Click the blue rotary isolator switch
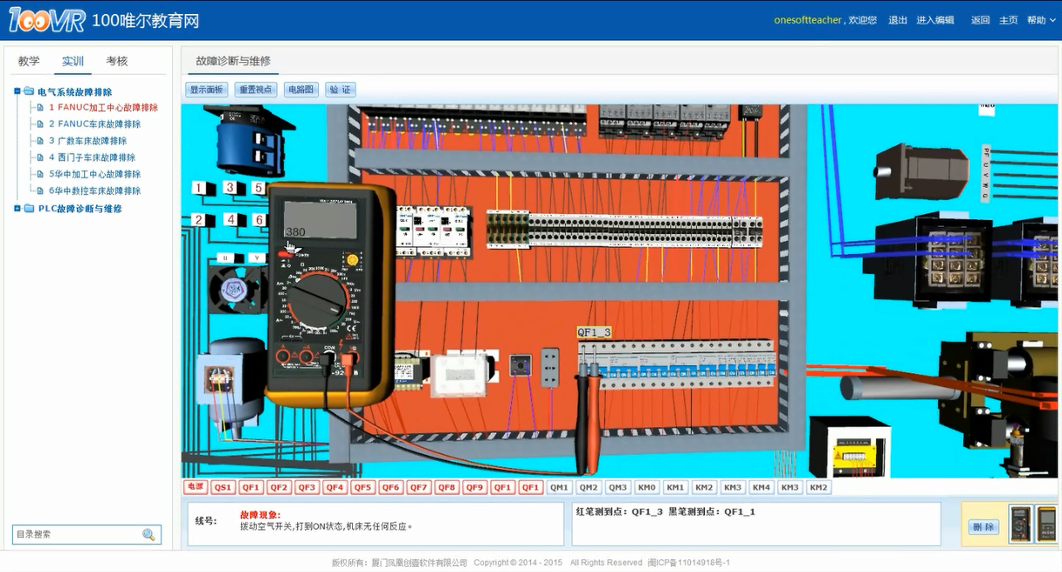This screenshot has height=572, width=1062. 247,140
